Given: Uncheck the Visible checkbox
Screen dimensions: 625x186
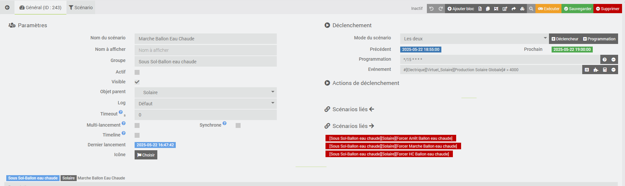Looking at the screenshot, I should [x=137, y=82].
